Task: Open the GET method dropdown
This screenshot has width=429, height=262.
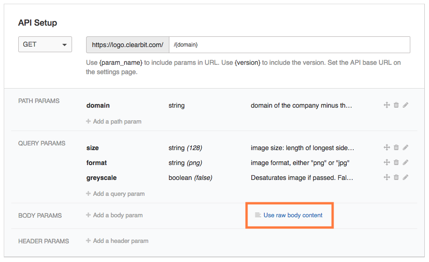Action: pos(45,45)
